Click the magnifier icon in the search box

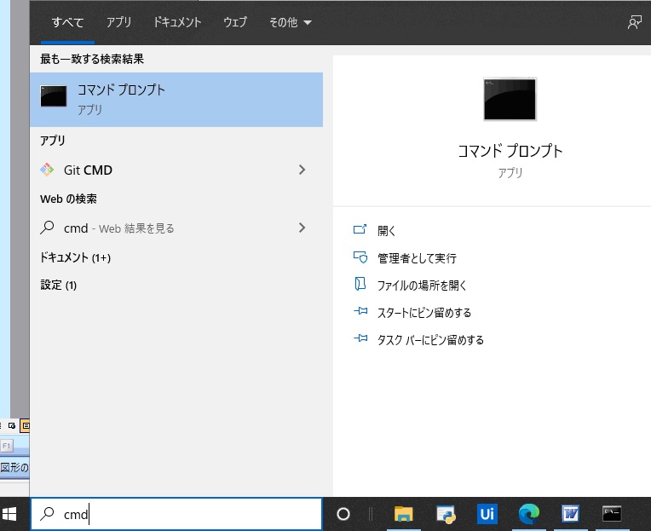click(47, 514)
